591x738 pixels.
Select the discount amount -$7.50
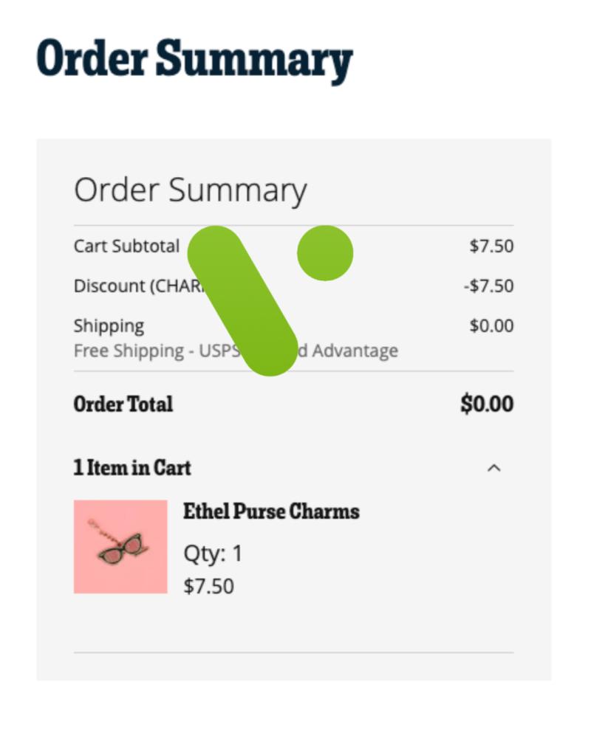[489, 286]
